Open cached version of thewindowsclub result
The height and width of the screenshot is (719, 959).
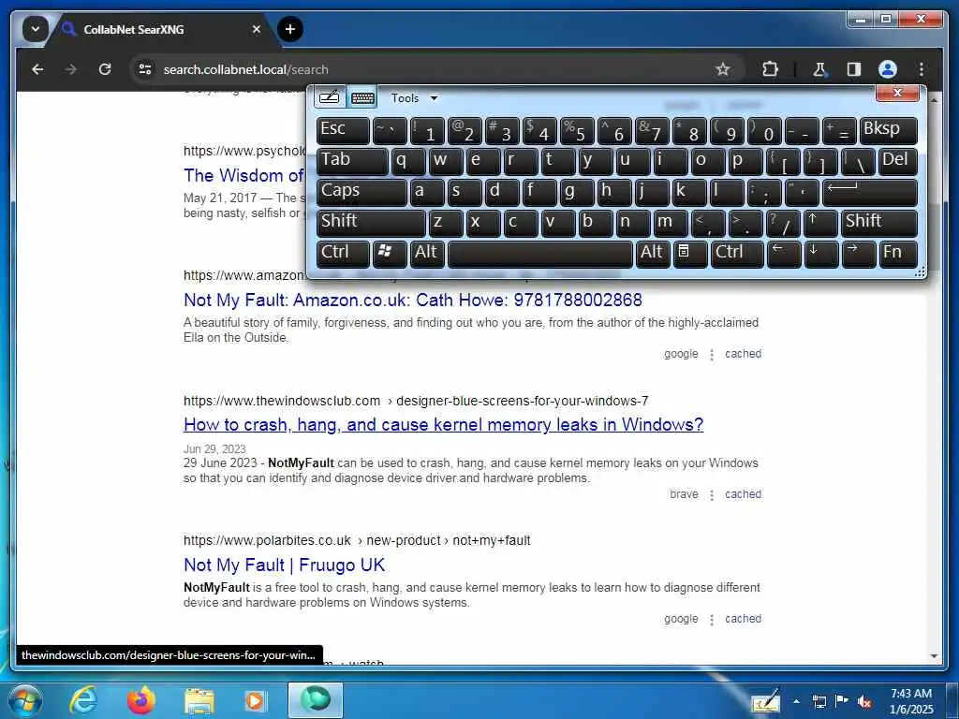click(x=743, y=494)
